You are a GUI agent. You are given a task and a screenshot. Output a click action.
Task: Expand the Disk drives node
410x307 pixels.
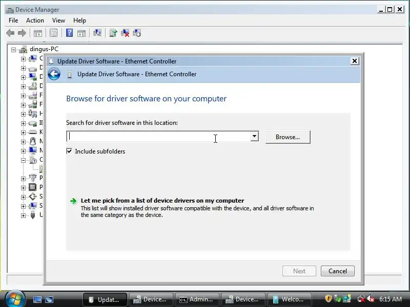23,68
